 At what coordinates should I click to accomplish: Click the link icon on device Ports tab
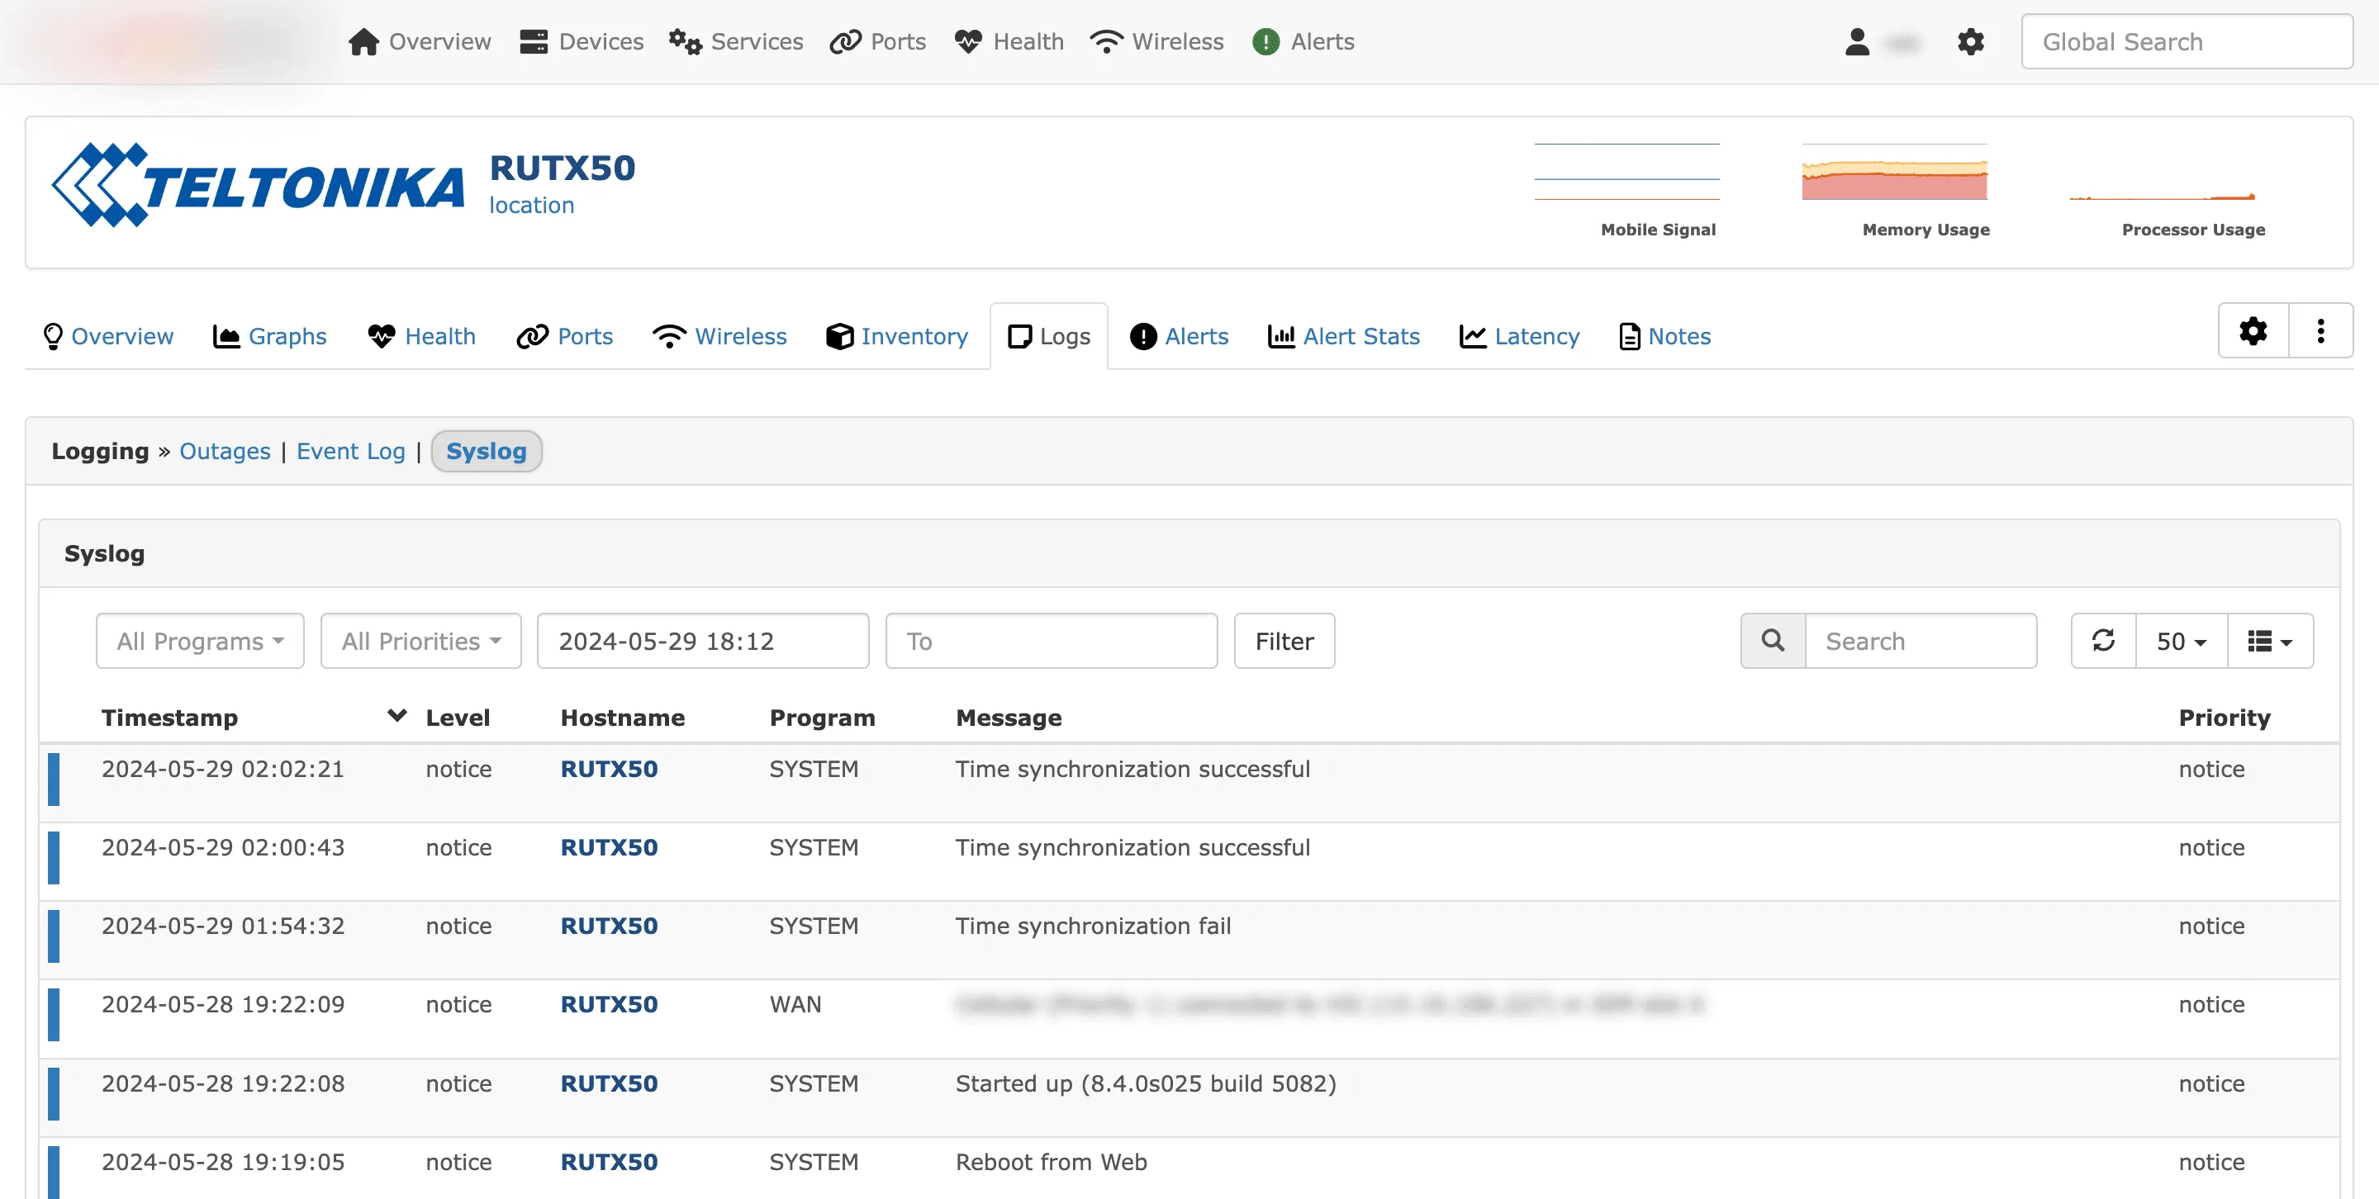pyautogui.click(x=532, y=336)
